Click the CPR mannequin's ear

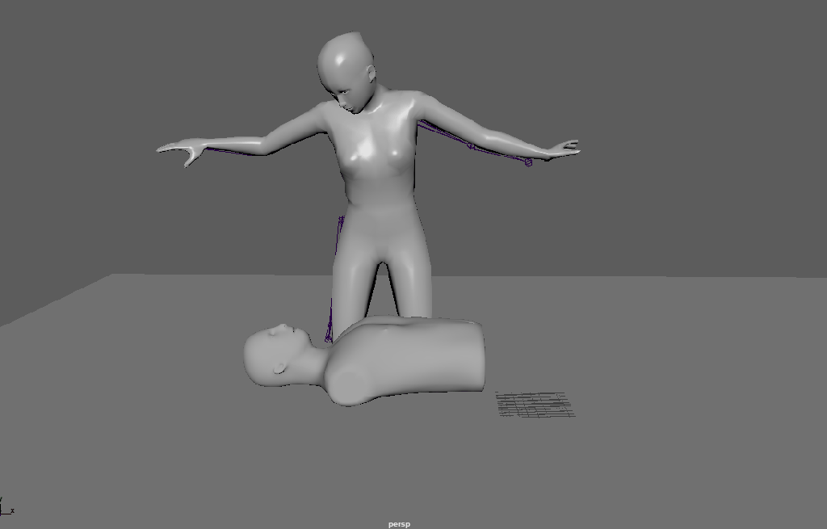[x=279, y=368]
